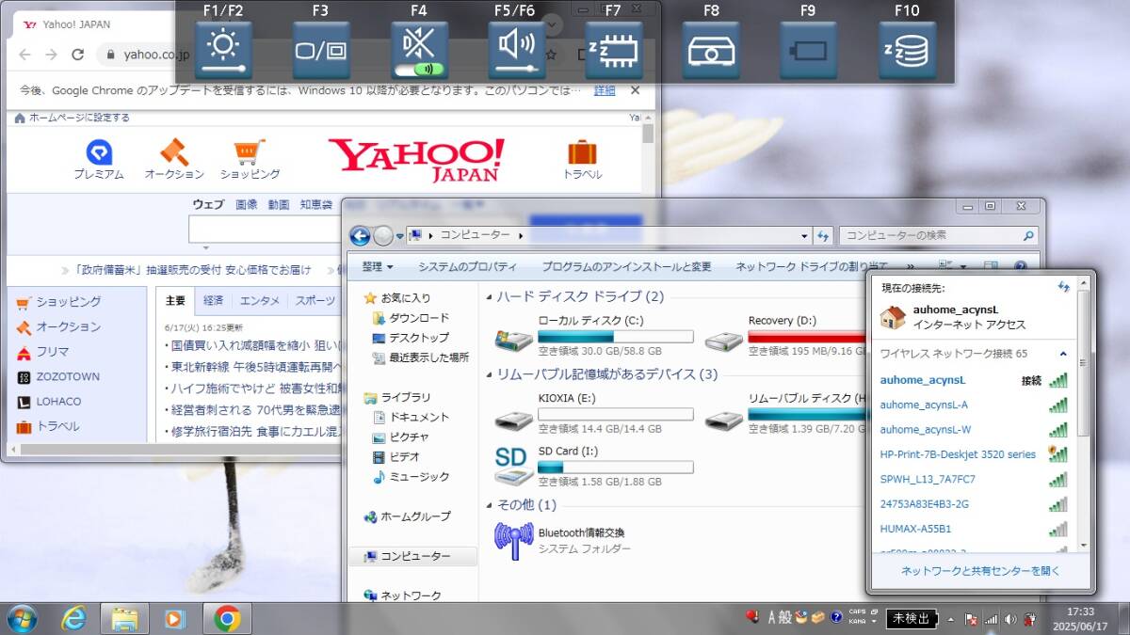Open 詳細 link in Chrome update notice
This screenshot has height=635, width=1130.
pos(605,90)
